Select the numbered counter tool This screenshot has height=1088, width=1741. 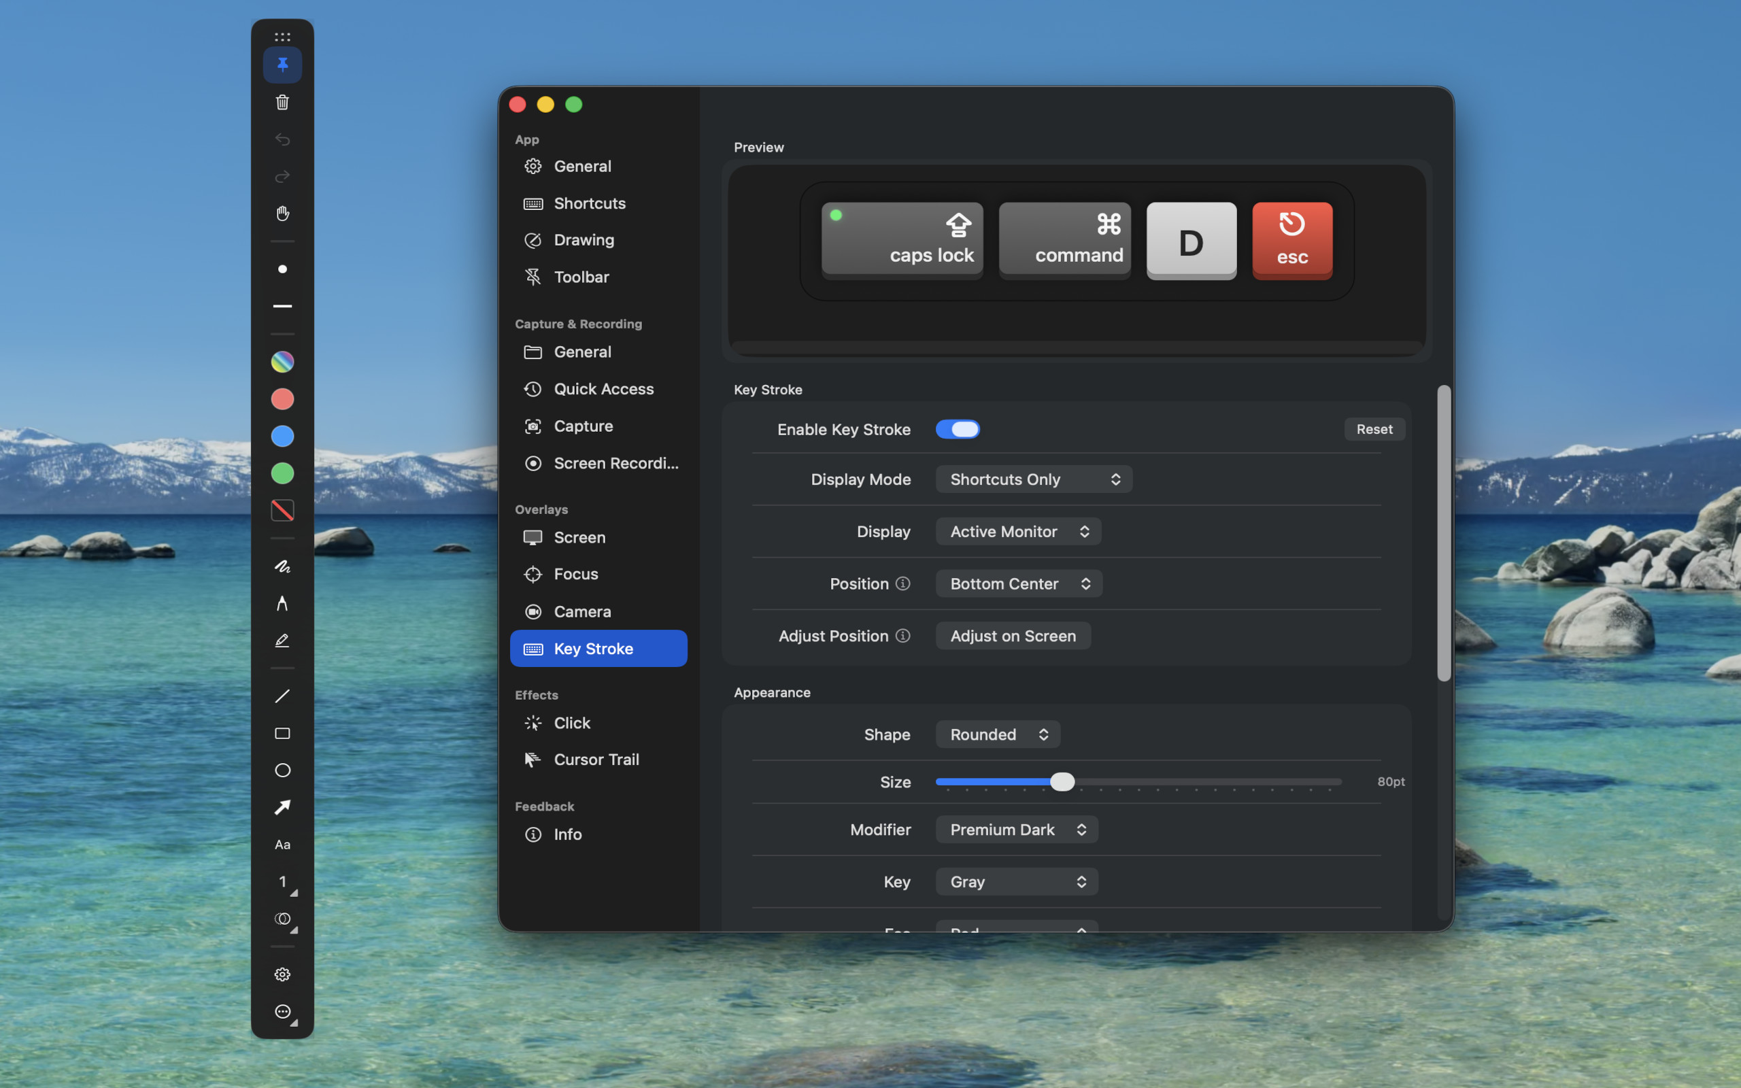pyautogui.click(x=282, y=882)
